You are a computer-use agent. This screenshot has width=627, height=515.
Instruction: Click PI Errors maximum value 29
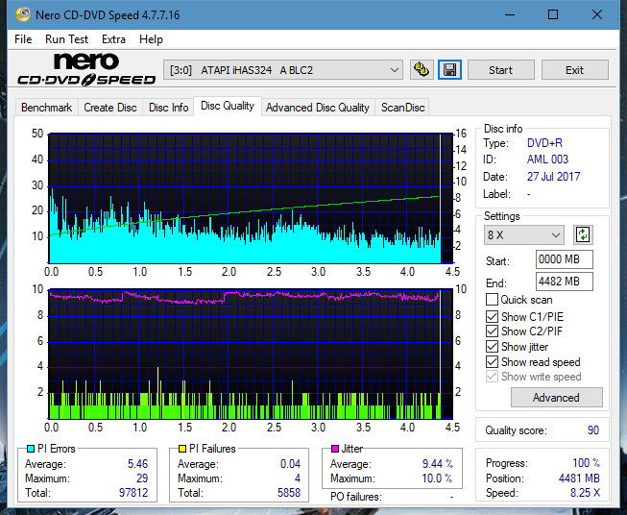tap(142, 478)
